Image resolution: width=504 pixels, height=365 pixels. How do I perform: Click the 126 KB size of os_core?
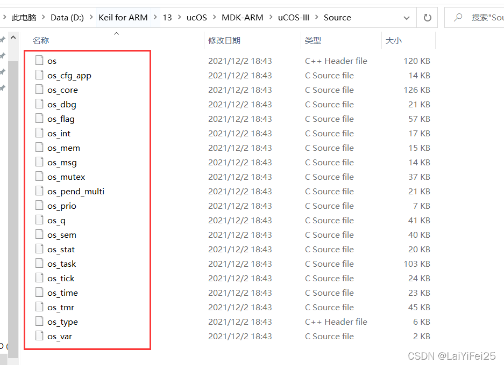pyautogui.click(x=417, y=90)
